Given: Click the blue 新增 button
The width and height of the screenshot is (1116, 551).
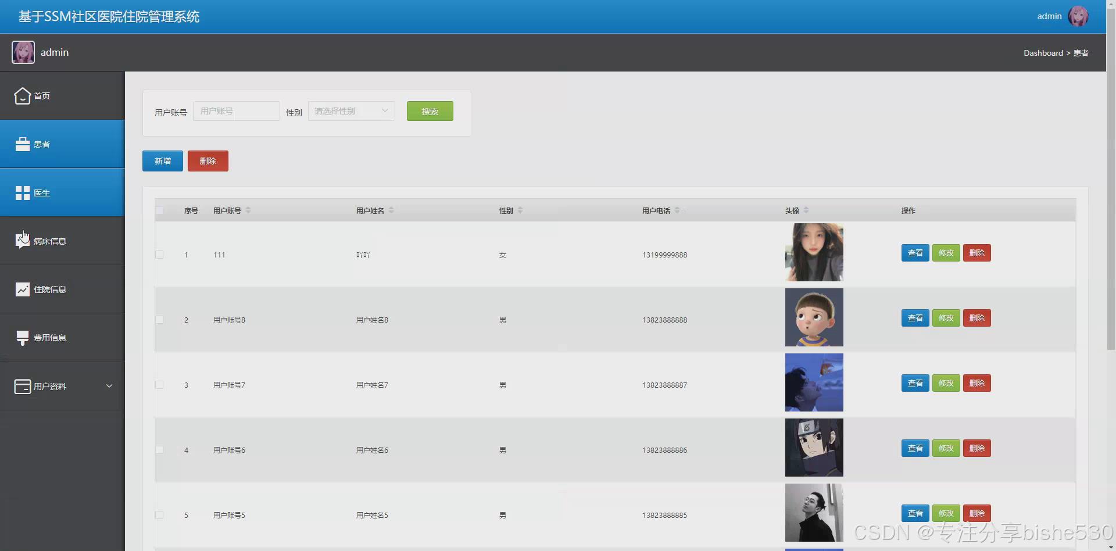Looking at the screenshot, I should [163, 161].
